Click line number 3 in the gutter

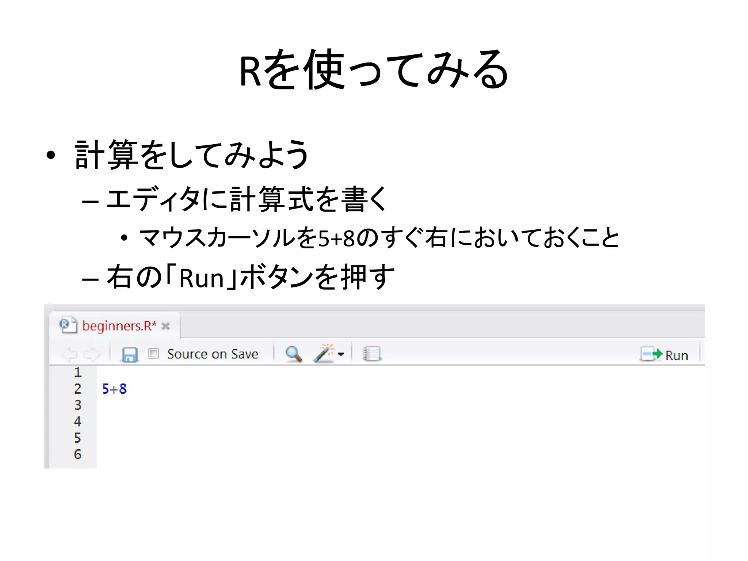[x=78, y=405]
